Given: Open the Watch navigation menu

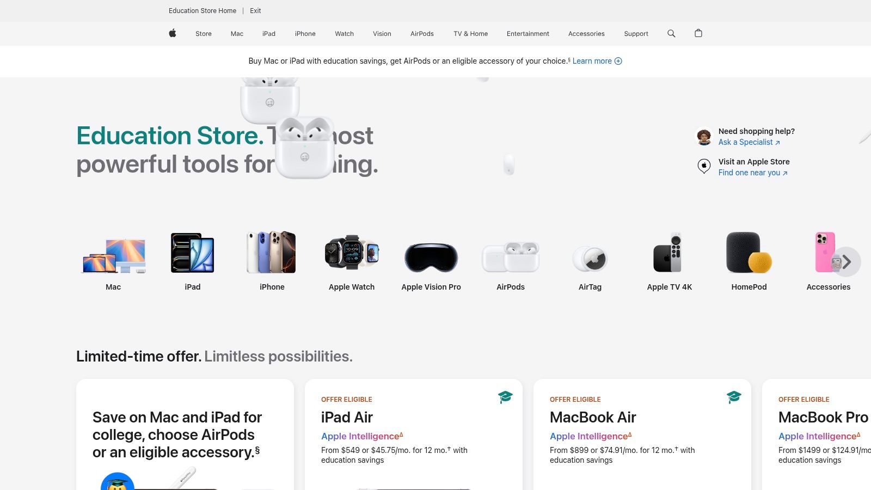Looking at the screenshot, I should coord(345,34).
